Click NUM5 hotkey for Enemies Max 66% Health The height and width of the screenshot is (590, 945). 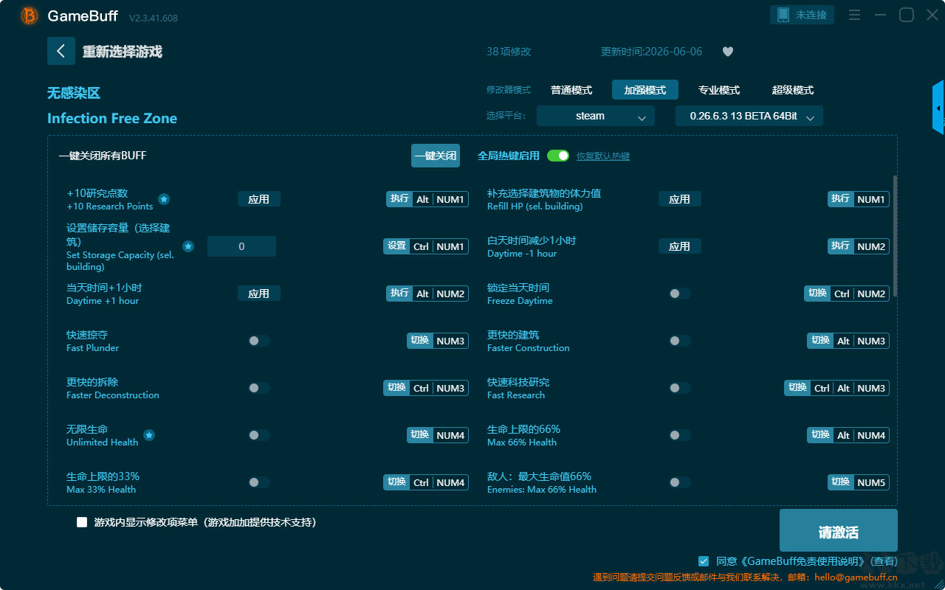(859, 482)
